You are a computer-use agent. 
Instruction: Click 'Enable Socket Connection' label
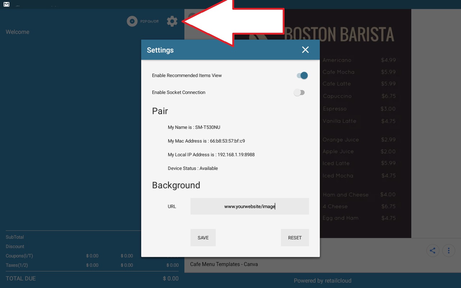click(179, 92)
